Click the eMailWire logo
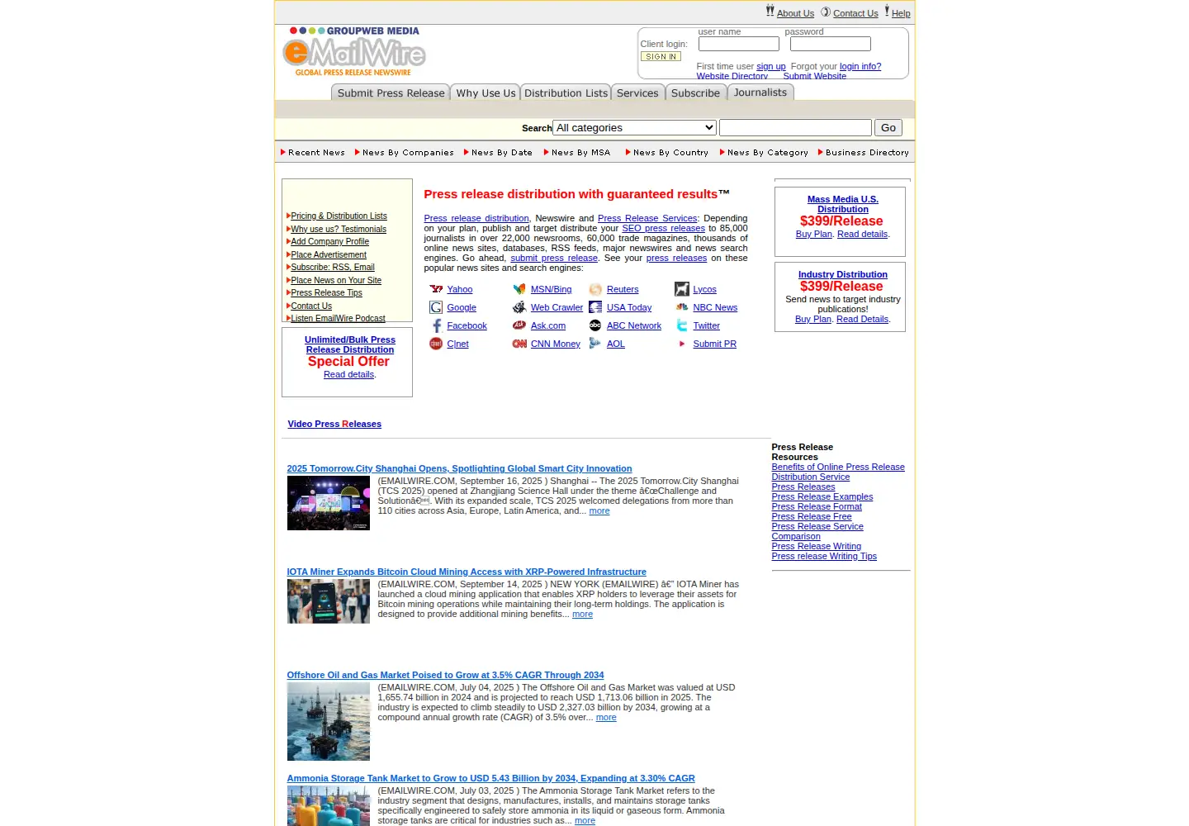This screenshot has width=1189, height=826. [354, 51]
